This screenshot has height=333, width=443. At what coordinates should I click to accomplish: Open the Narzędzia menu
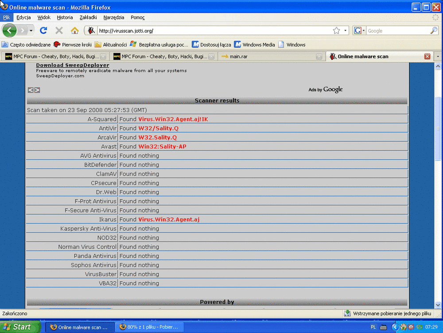tap(113, 18)
